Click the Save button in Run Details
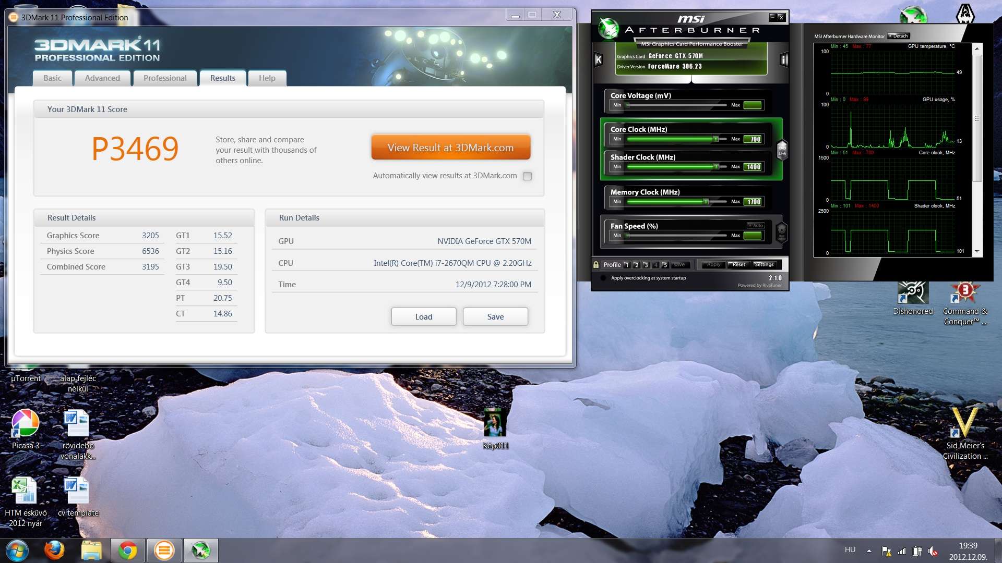This screenshot has width=1002, height=563. point(495,317)
